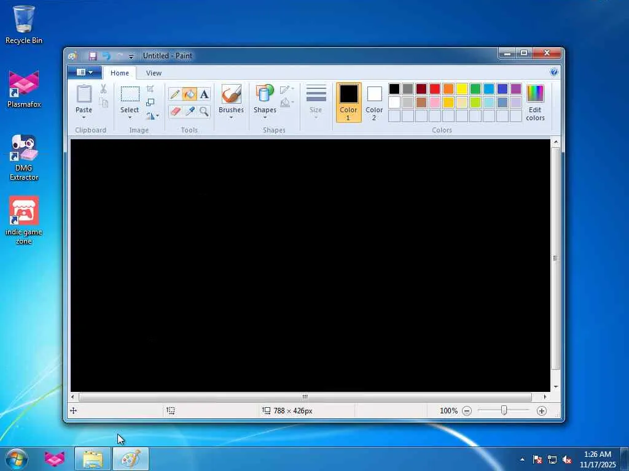Select the Eraser tool
This screenshot has width=629, height=471.
pyautogui.click(x=175, y=111)
